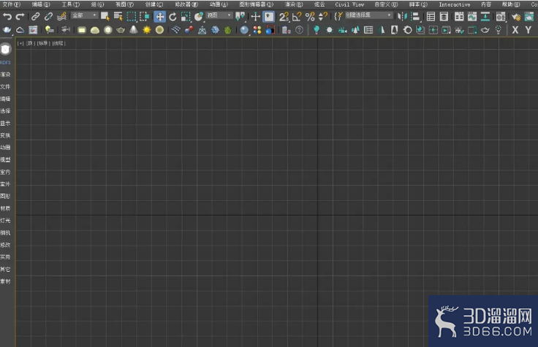Click the teal light bulb icon
This screenshot has width=538, height=347.
pos(317,30)
